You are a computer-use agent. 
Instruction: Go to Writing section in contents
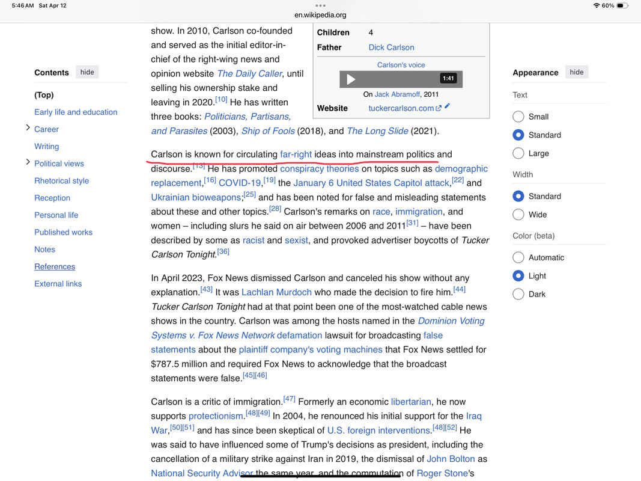point(47,147)
